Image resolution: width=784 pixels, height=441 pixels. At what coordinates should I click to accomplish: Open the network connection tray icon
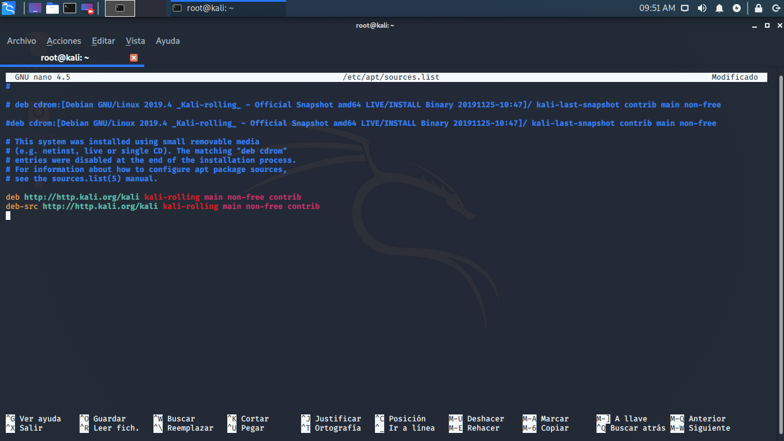click(685, 8)
